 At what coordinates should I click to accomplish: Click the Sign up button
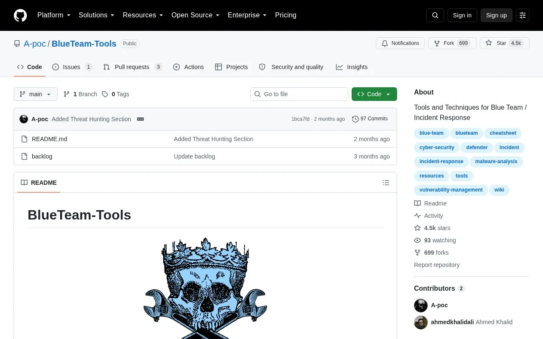496,15
